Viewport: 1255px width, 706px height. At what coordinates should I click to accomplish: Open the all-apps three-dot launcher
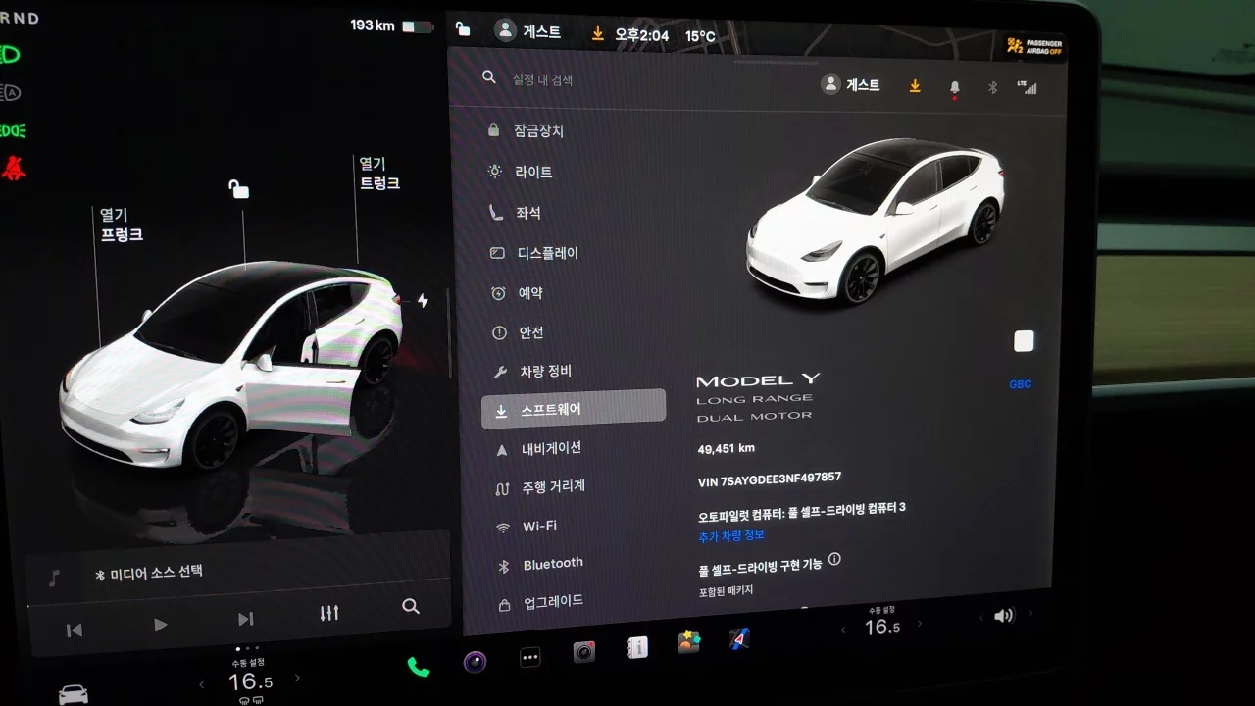tap(529, 658)
